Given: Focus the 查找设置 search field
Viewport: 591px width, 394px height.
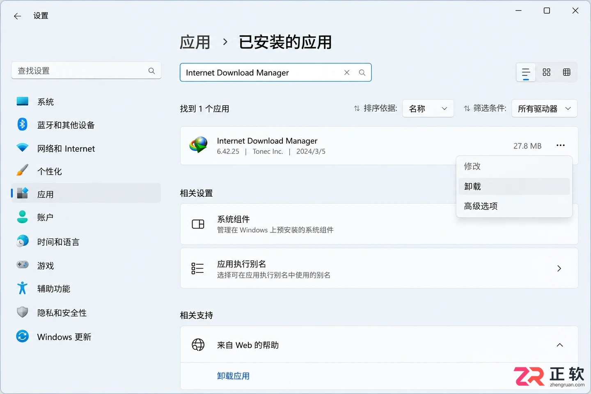Looking at the screenshot, I should (86, 71).
